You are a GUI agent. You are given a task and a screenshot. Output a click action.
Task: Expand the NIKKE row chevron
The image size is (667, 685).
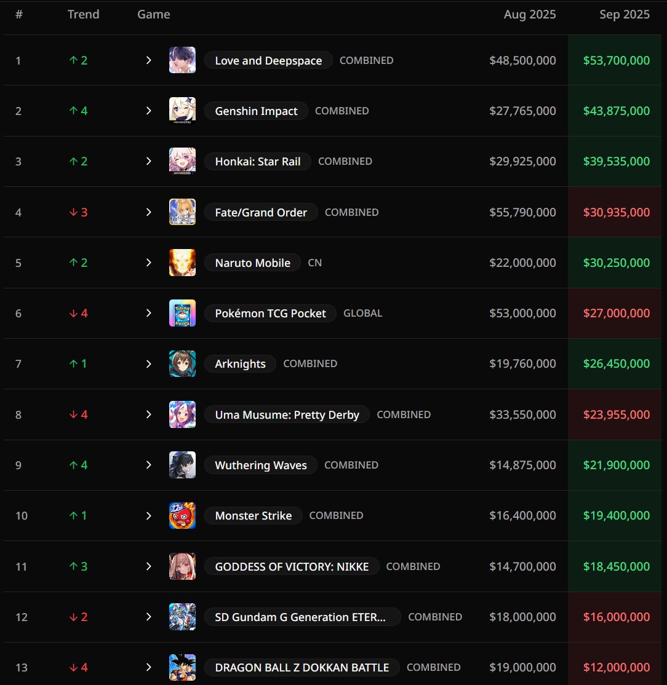(149, 566)
